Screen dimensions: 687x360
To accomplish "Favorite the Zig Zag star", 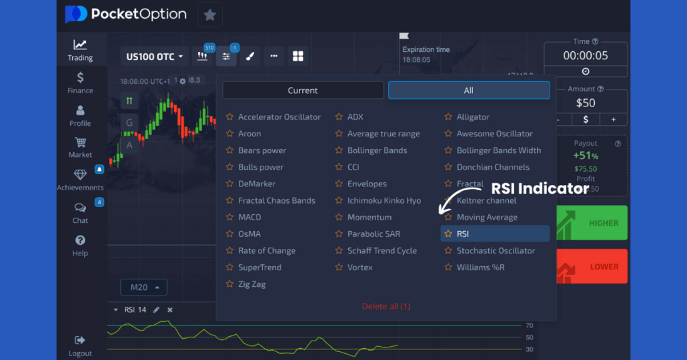I will point(229,284).
